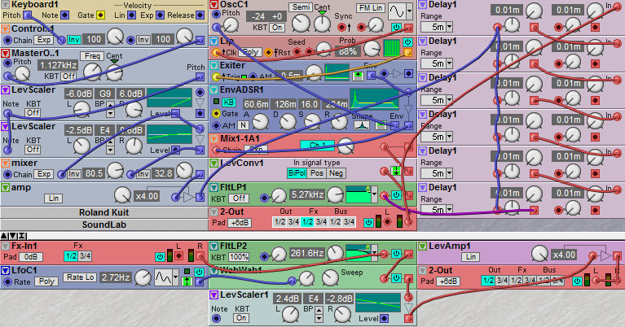Select Out 1/2 in 2-Out under FltLP1
The width and height of the screenshot is (625, 327).
pos(279,222)
